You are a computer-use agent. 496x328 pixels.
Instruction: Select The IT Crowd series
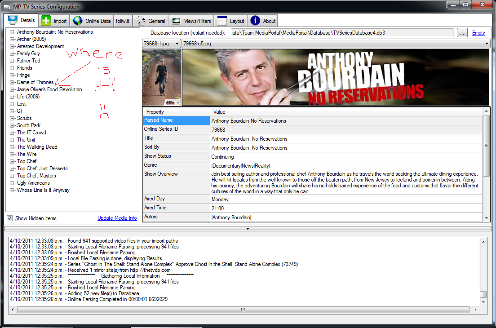tap(31, 133)
